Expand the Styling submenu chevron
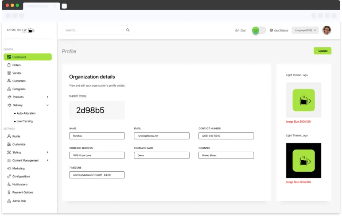Viewport: 342px width, 216px height. tap(47, 152)
